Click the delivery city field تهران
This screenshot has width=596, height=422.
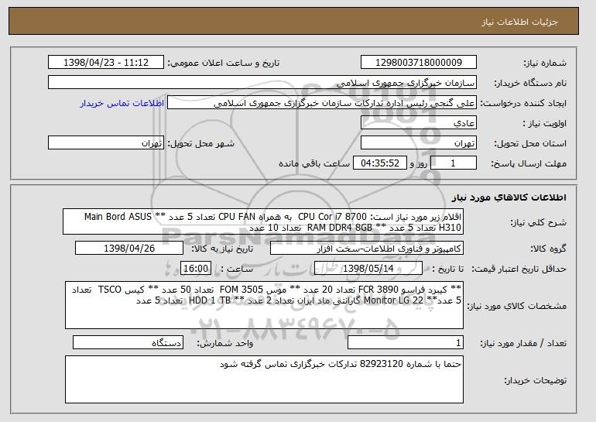(106, 143)
